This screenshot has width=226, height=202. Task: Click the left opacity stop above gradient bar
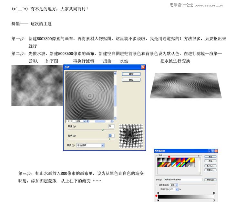pyautogui.click(x=158, y=193)
